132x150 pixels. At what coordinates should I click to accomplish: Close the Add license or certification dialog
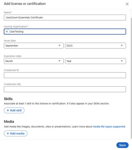coord(127,4)
